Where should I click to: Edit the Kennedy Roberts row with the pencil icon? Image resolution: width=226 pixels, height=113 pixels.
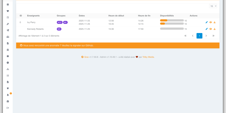pos(207,29)
